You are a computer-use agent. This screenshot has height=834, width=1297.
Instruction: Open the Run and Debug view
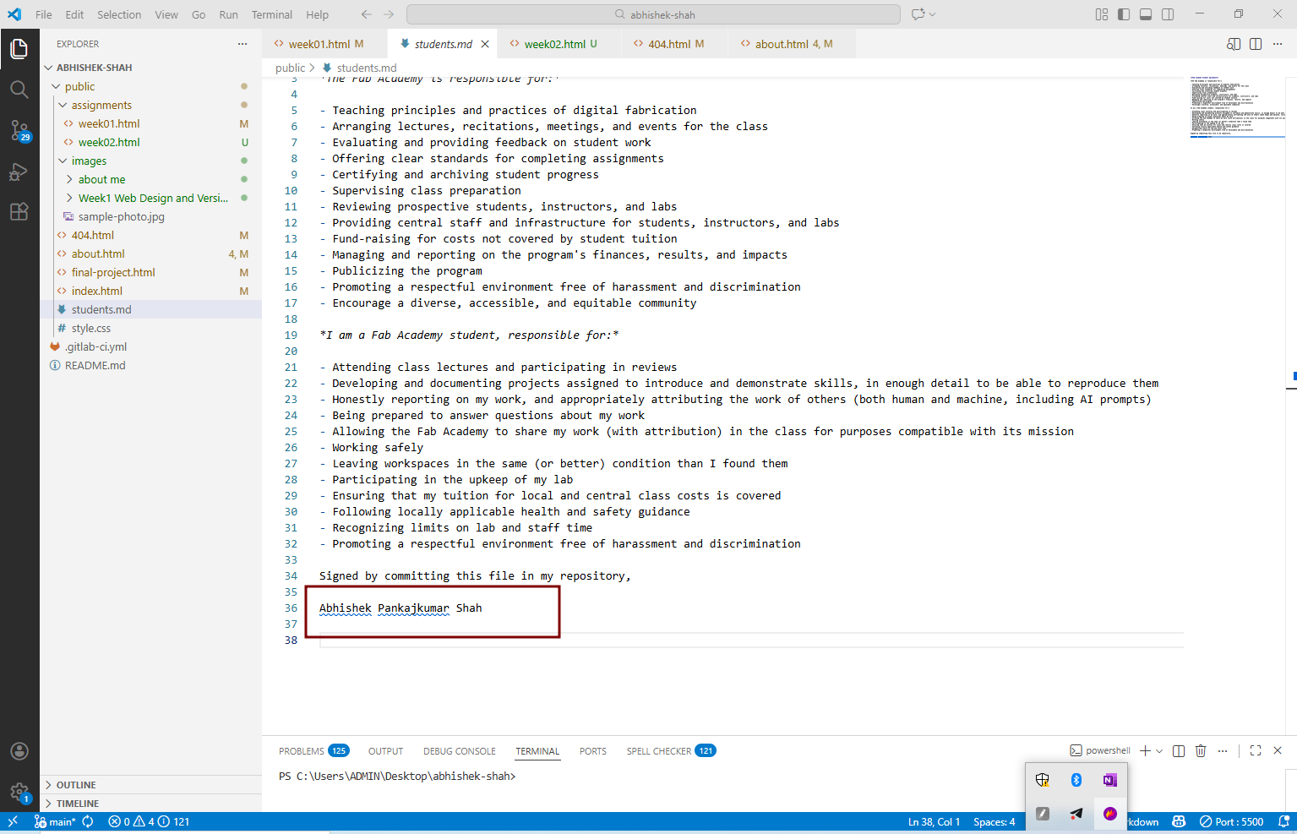[x=19, y=172]
